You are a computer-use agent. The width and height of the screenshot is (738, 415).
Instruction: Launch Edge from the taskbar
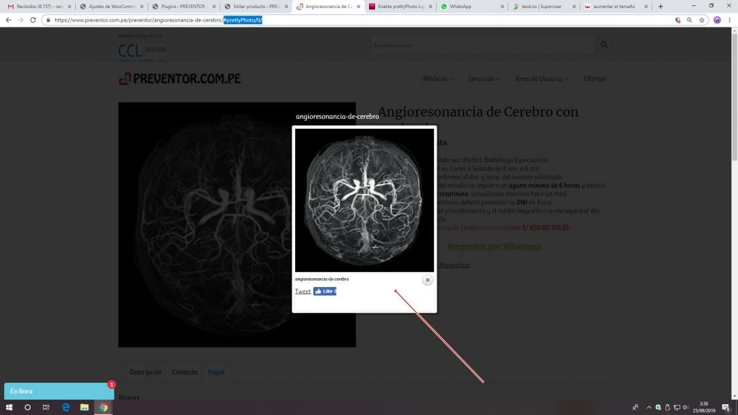point(66,408)
